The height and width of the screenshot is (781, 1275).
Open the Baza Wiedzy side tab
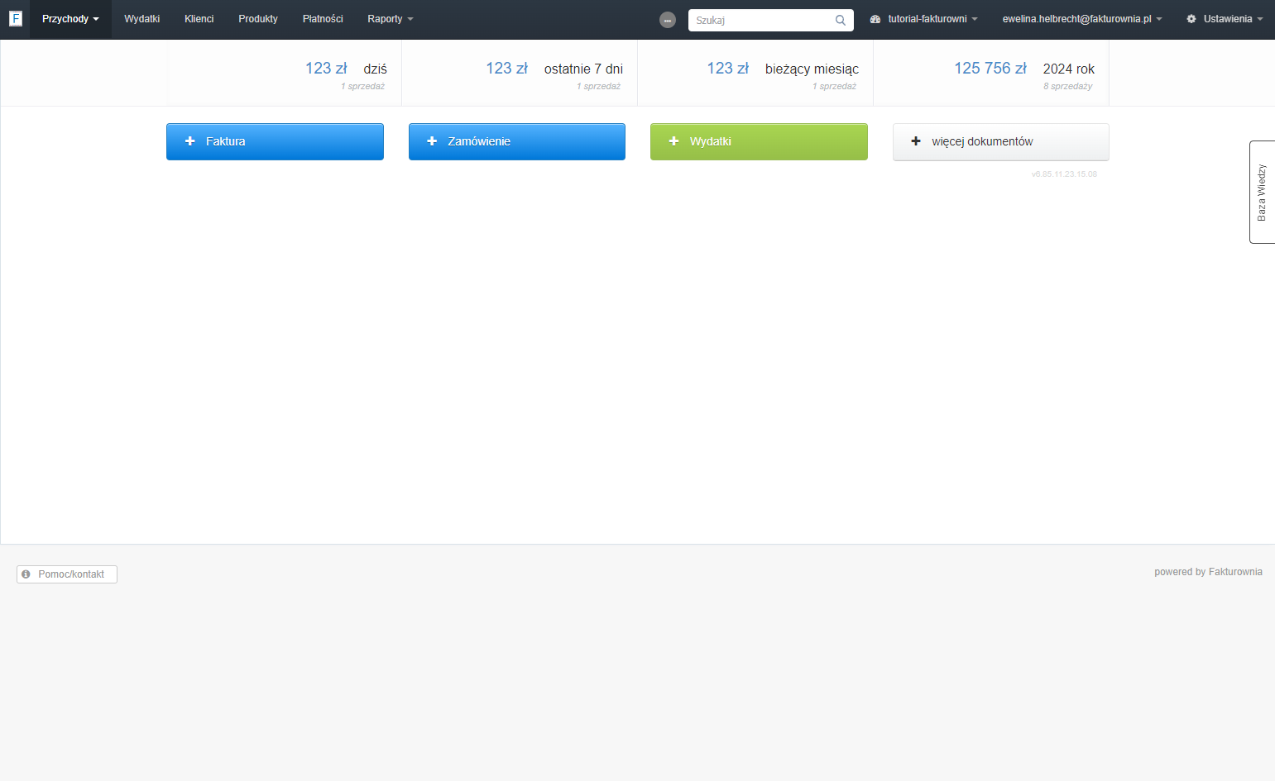point(1262,192)
